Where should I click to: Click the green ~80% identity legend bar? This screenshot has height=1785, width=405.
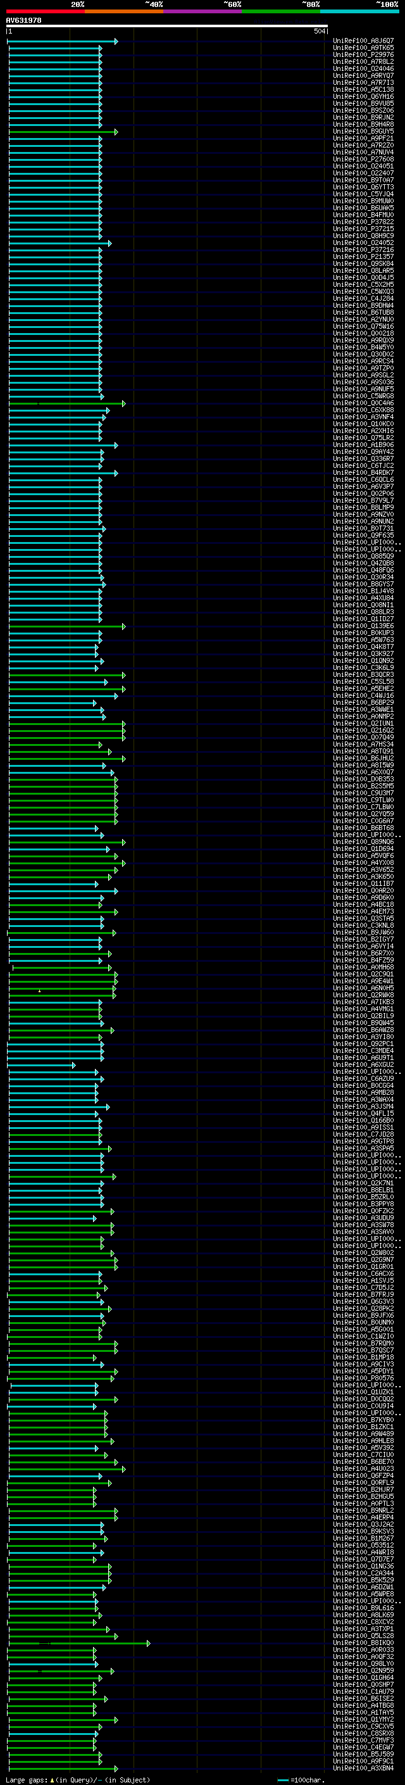tap(281, 11)
